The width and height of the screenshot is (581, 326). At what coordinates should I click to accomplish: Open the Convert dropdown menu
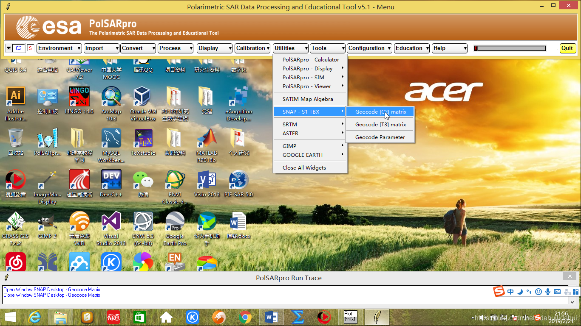138,48
